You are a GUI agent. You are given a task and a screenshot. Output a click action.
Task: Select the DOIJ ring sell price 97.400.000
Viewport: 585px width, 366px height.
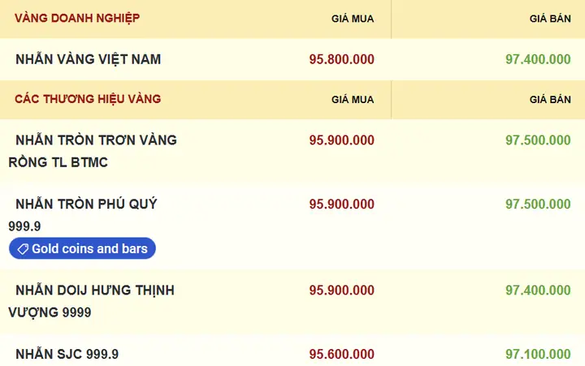(x=538, y=291)
